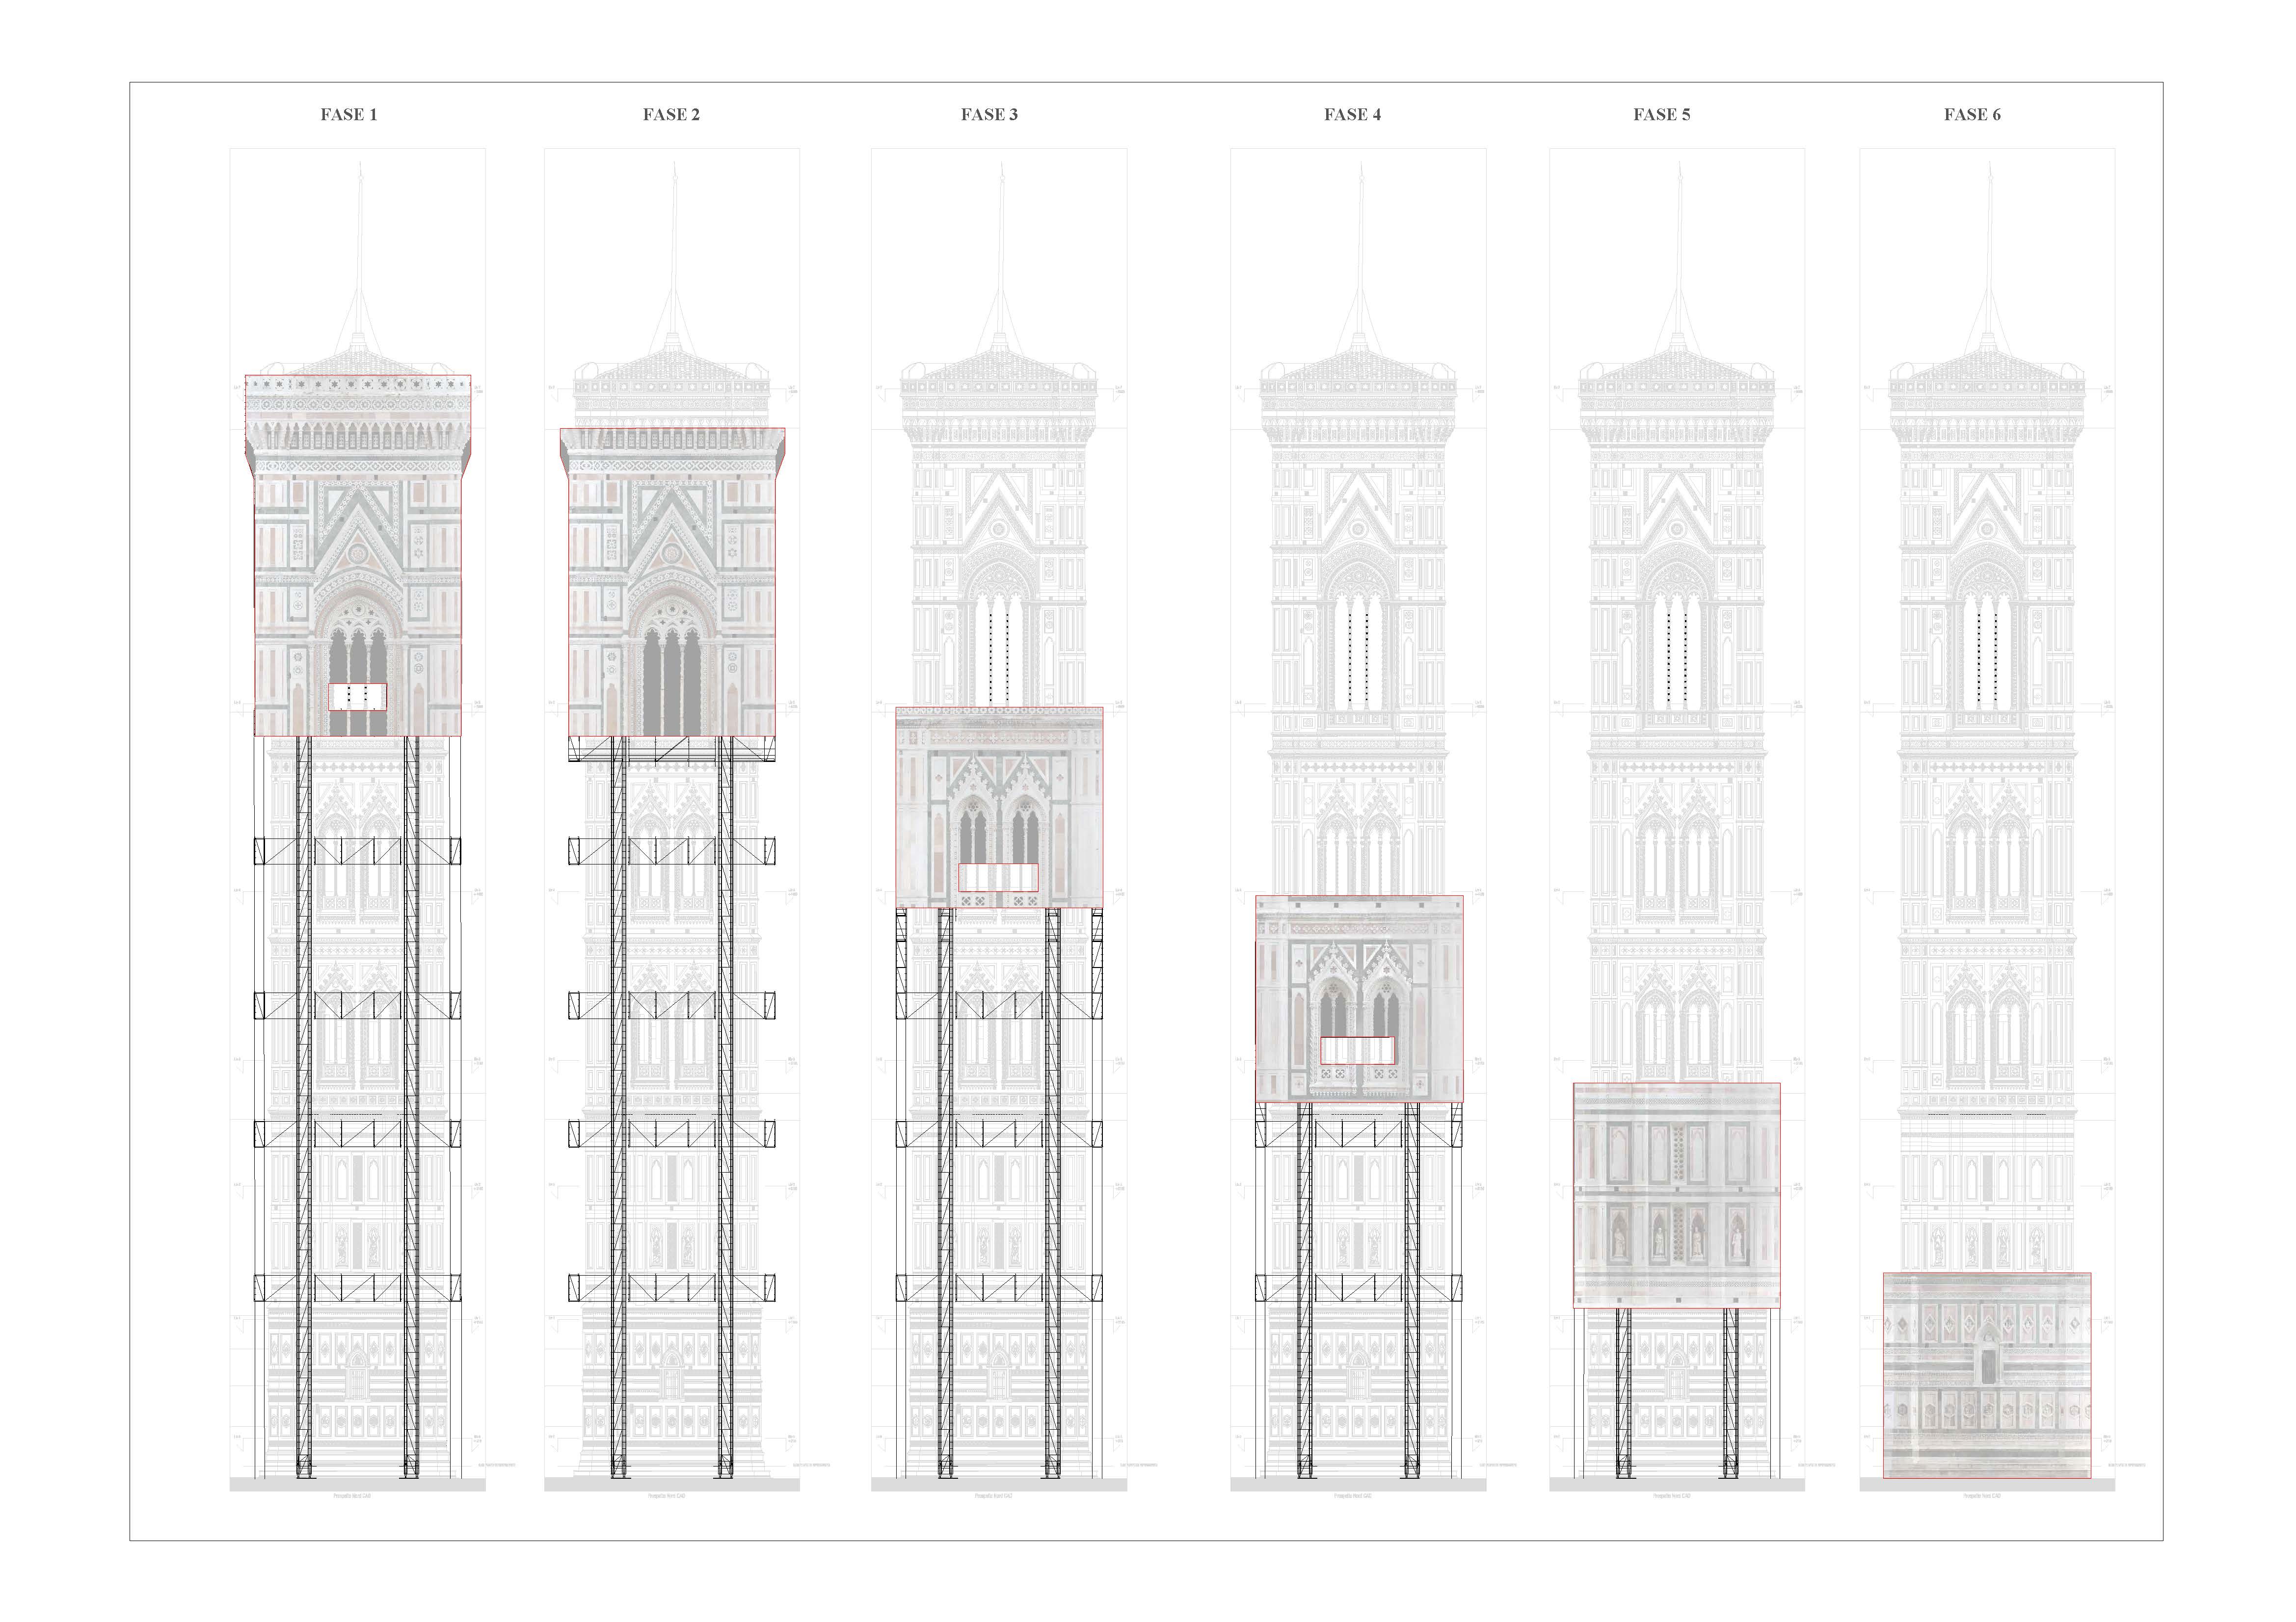Click 'Prospetto Nord CAD' caption under FASE 3
This screenshot has height=1622, width=2296.
[994, 1496]
